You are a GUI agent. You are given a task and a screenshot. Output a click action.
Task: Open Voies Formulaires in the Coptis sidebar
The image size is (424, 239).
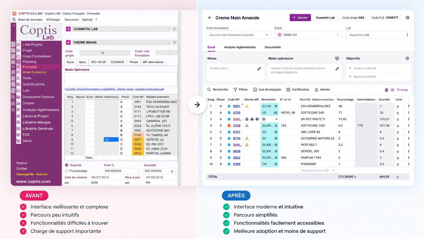point(37,56)
